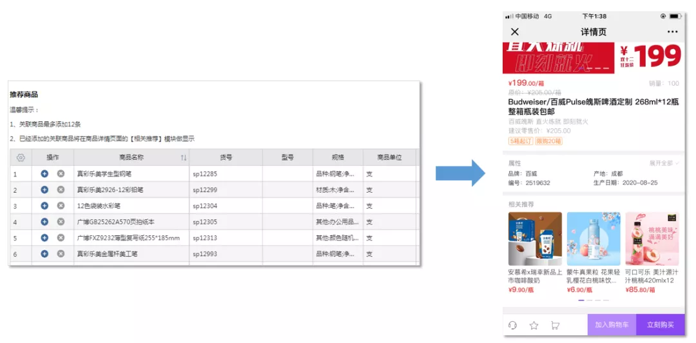Delete 广博GB25262A570页拍纸本 row via x icon
696x343 pixels.
click(x=61, y=222)
